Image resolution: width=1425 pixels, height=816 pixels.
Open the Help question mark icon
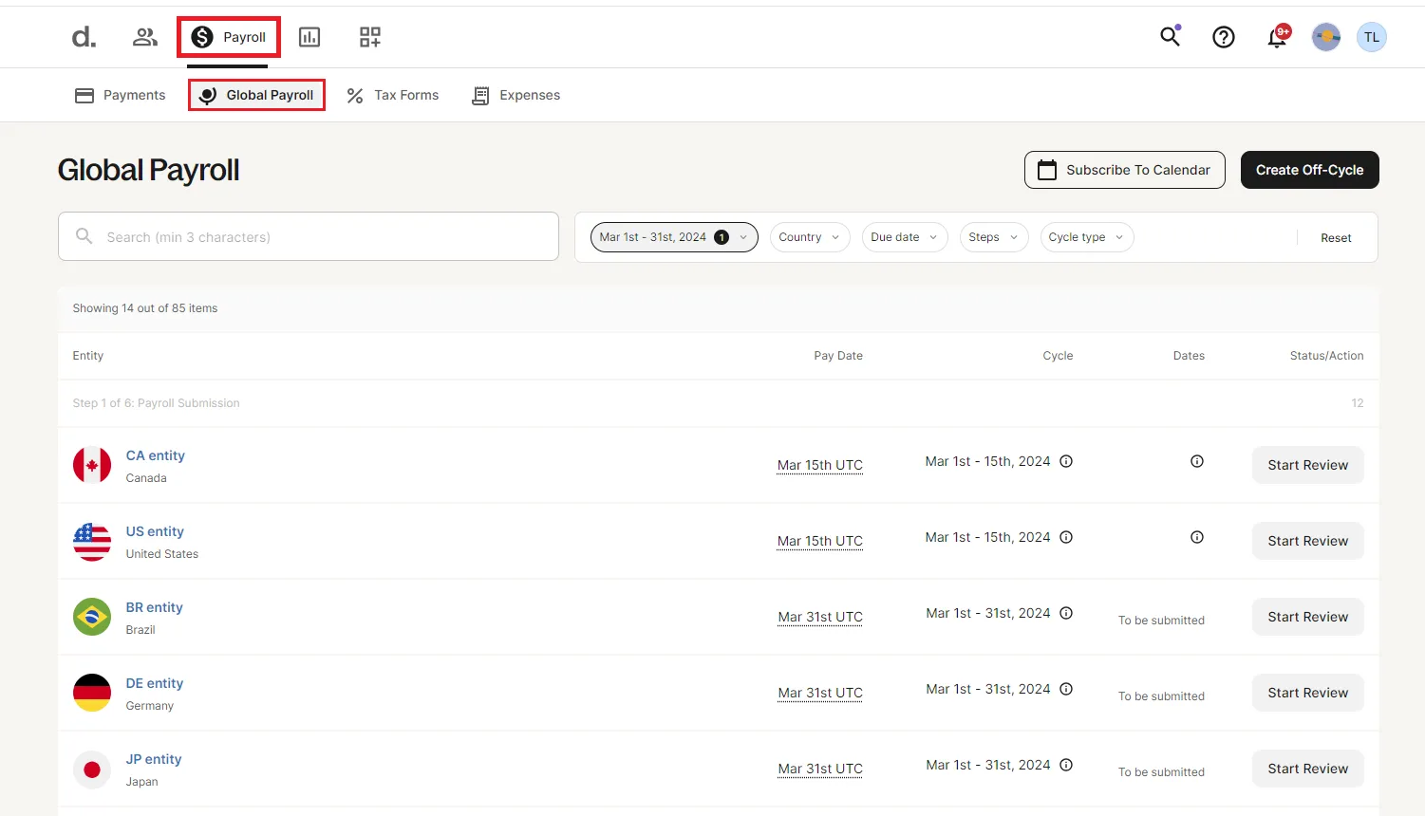[x=1224, y=37]
